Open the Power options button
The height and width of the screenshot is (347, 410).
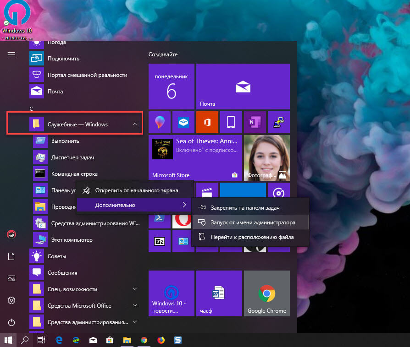[11, 322]
